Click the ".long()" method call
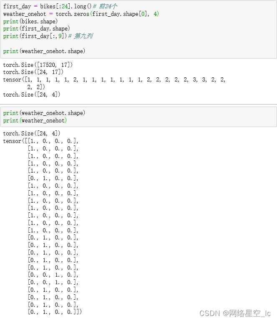 pos(81,6)
